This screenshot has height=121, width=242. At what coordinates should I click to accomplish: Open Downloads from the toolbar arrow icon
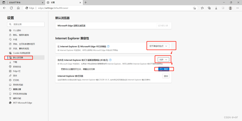click(216, 8)
